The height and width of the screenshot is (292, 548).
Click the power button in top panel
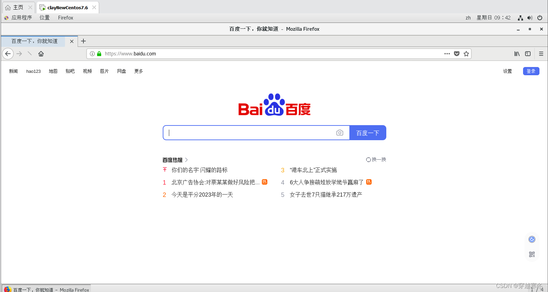click(540, 18)
